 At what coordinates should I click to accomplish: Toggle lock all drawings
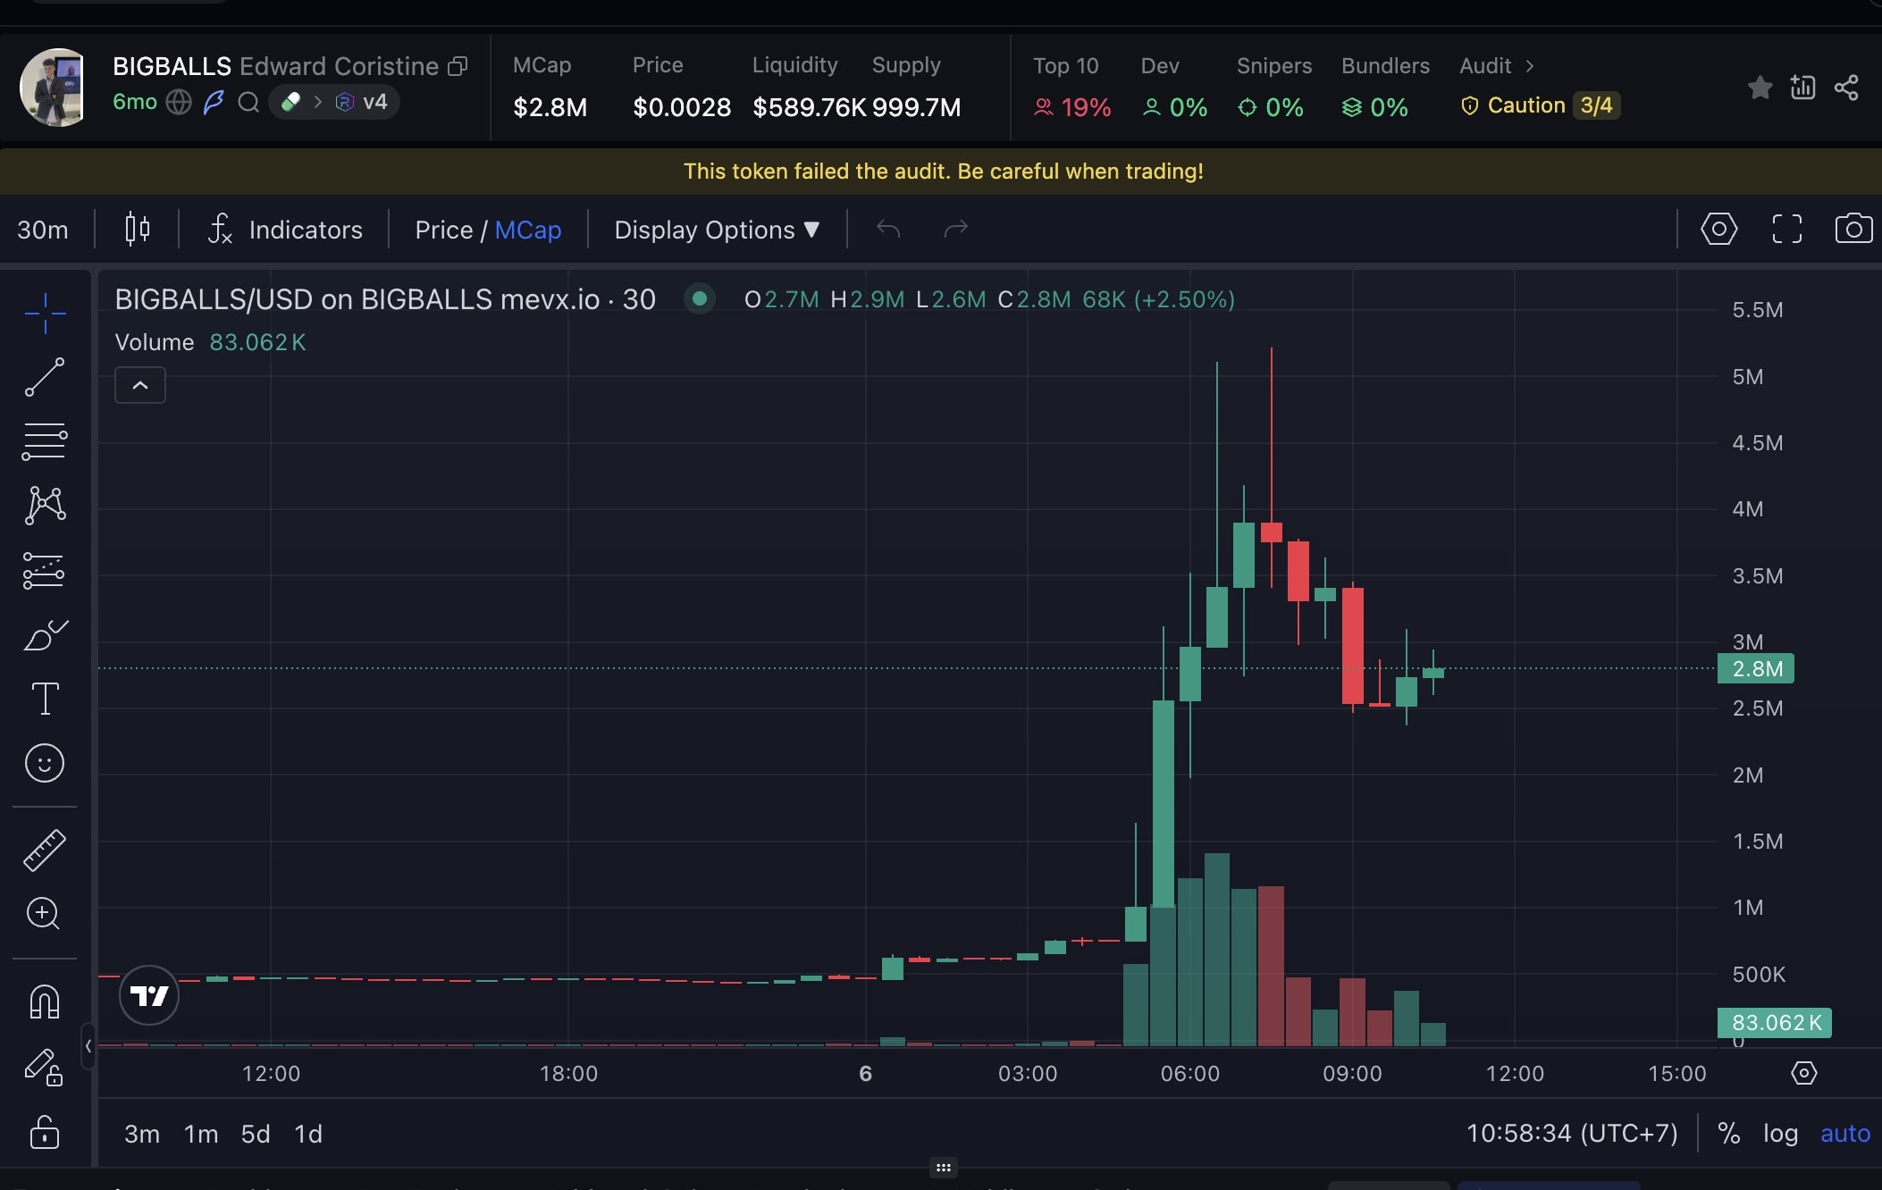[45, 1131]
